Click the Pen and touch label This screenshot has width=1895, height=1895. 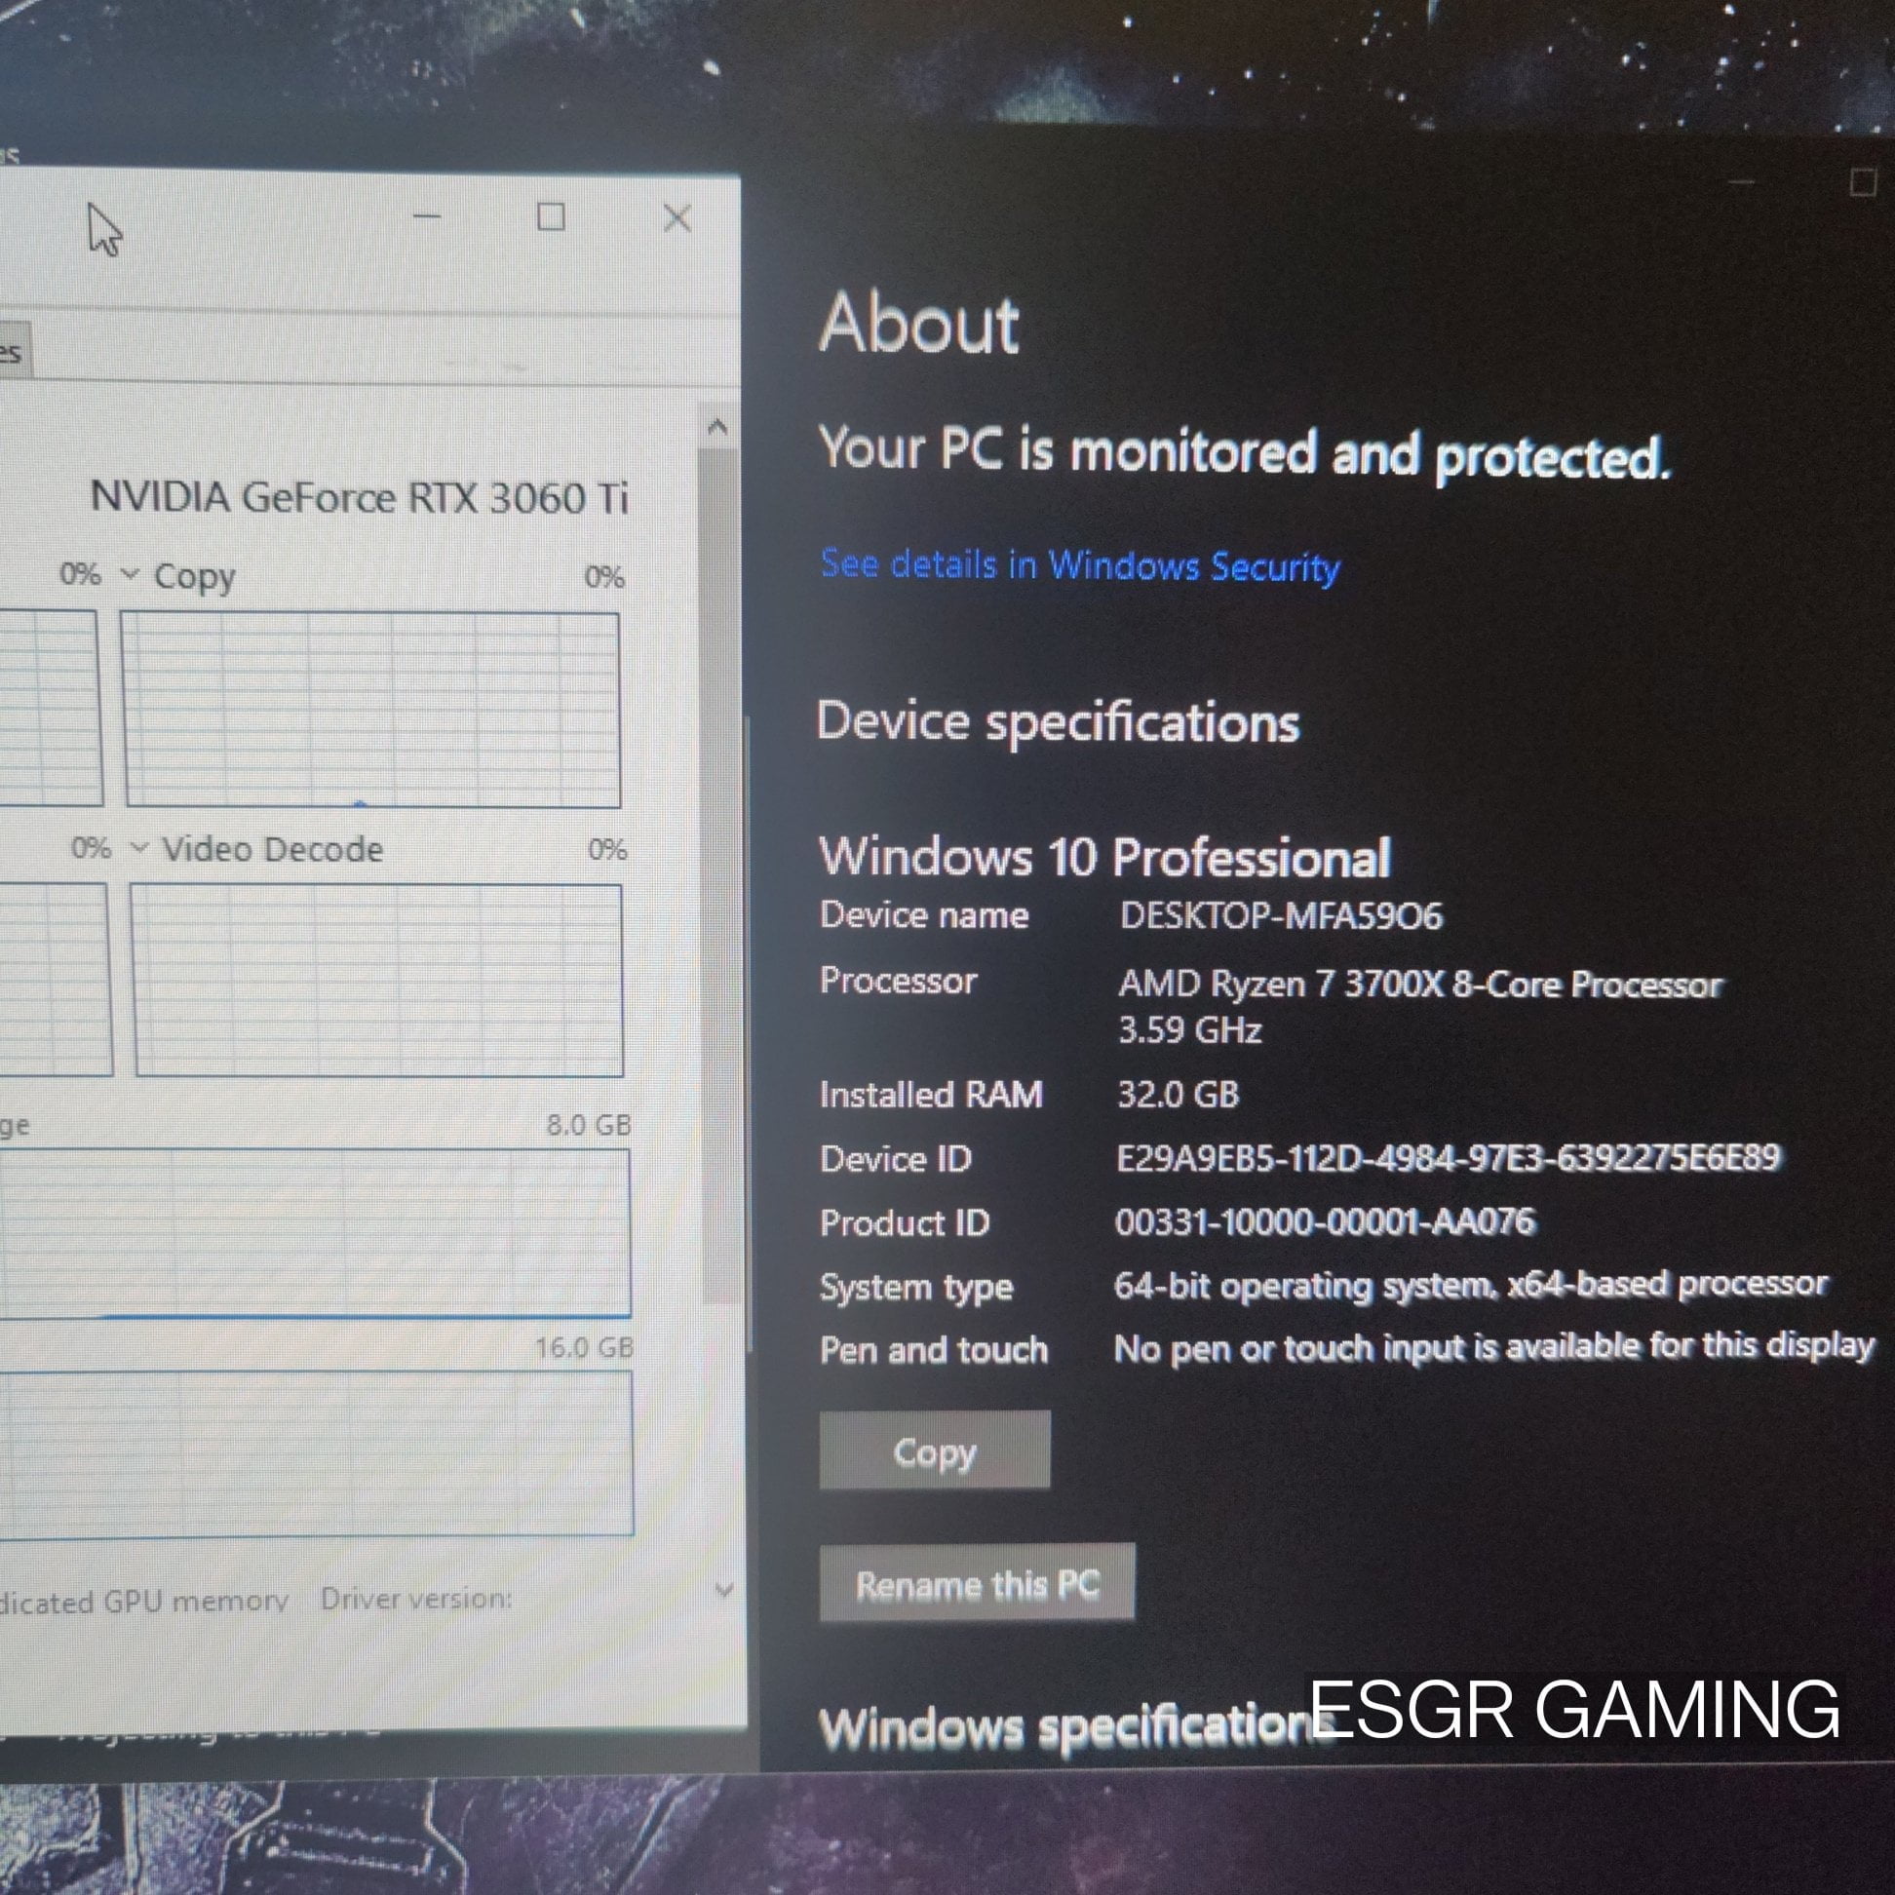934,1351
